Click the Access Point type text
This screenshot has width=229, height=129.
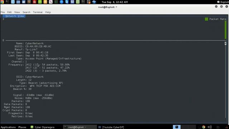53,58
